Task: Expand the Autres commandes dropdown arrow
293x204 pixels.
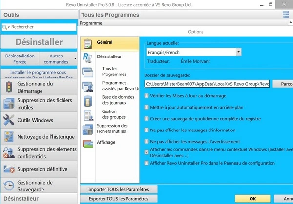Action: [75, 59]
